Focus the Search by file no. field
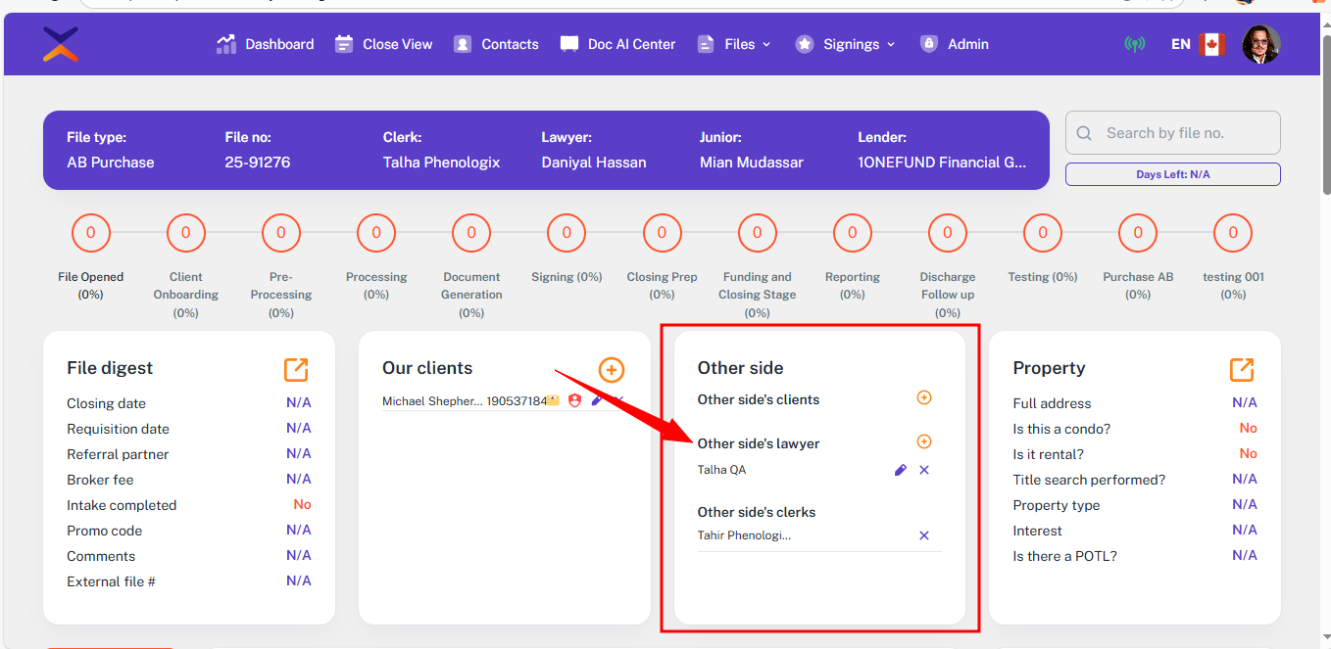This screenshot has width=1331, height=649. tap(1183, 133)
